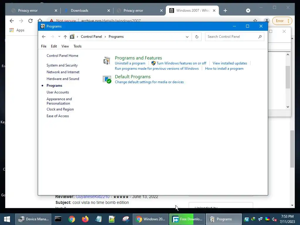Refresh the Control Panel view
This screenshot has width=300, height=225.
tap(197, 37)
